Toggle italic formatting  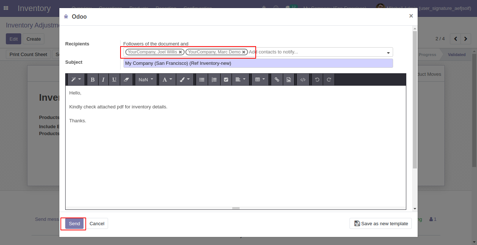click(103, 79)
